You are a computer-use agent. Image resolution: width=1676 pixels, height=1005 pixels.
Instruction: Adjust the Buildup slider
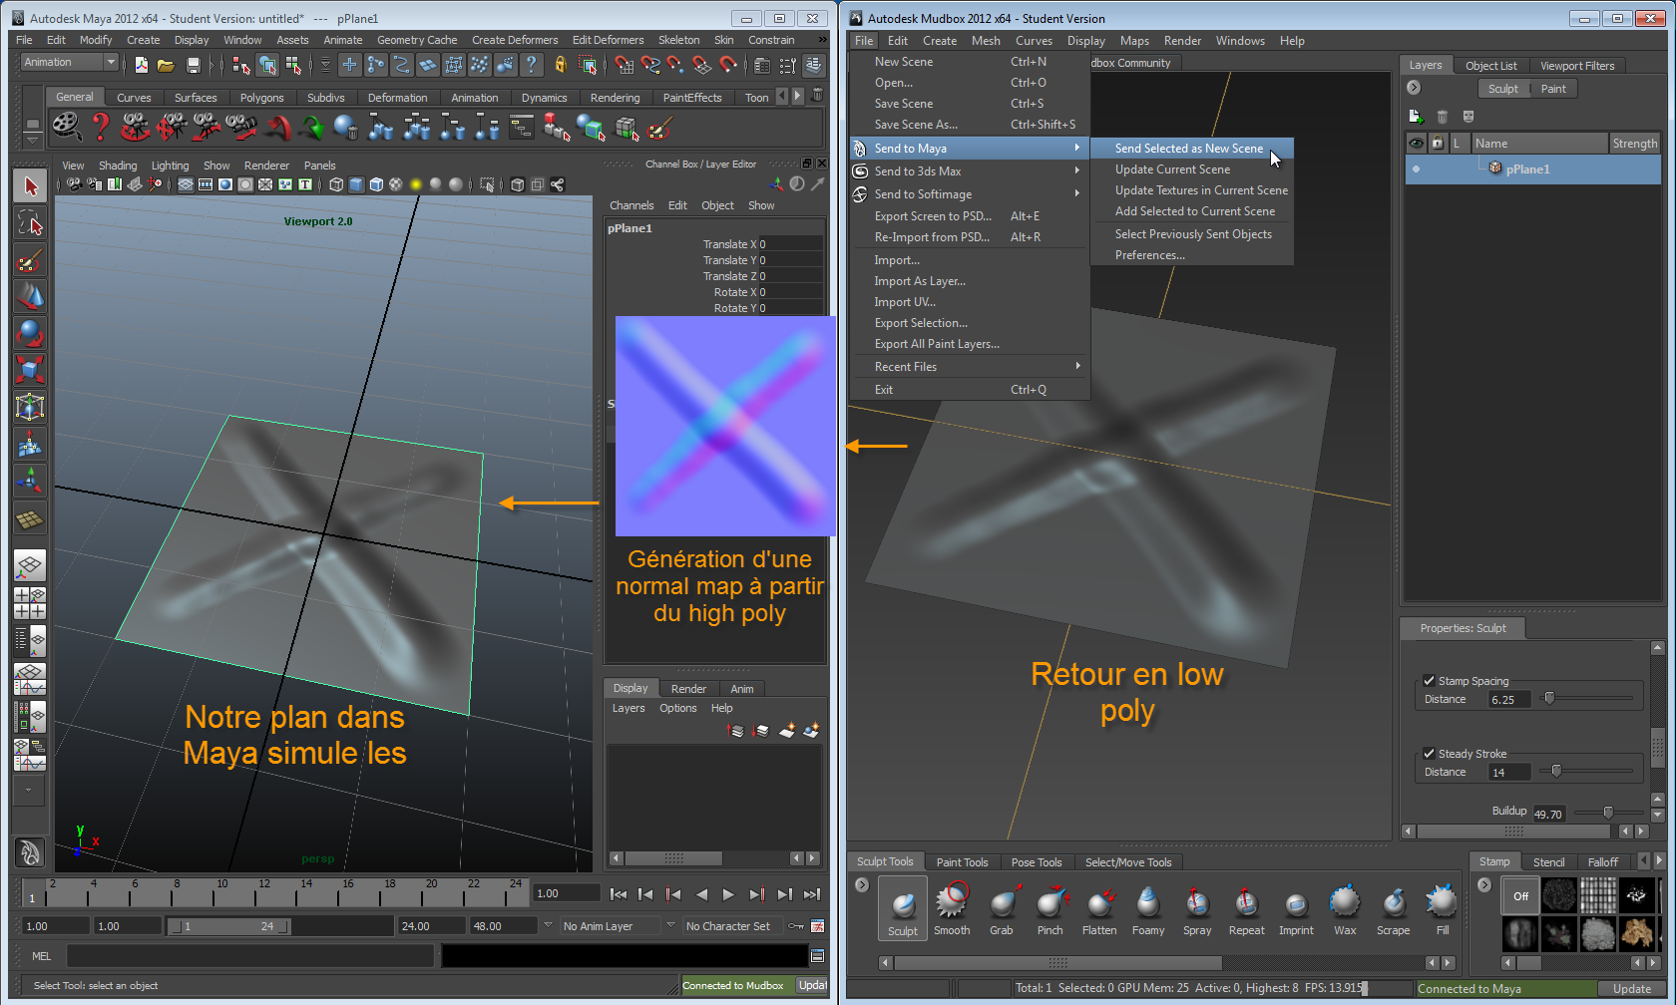coord(1607,814)
